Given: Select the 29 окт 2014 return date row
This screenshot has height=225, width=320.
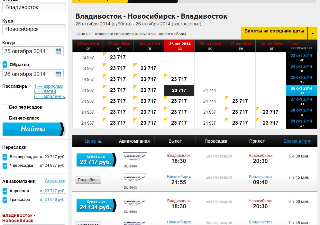Looking at the screenshot, I should click(x=301, y=123).
